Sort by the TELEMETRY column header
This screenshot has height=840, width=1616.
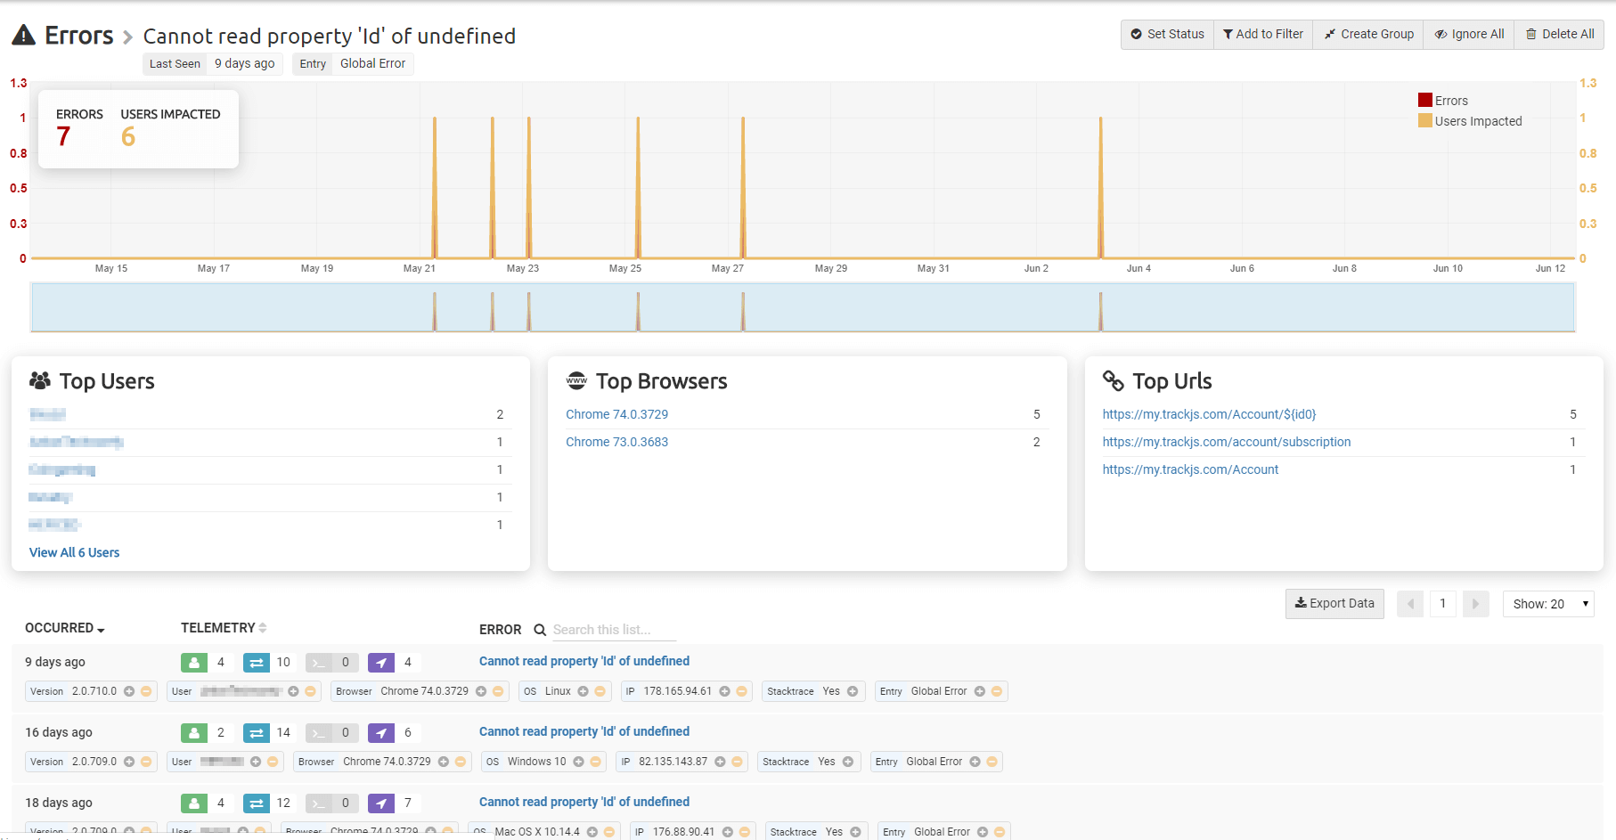pyautogui.click(x=224, y=628)
